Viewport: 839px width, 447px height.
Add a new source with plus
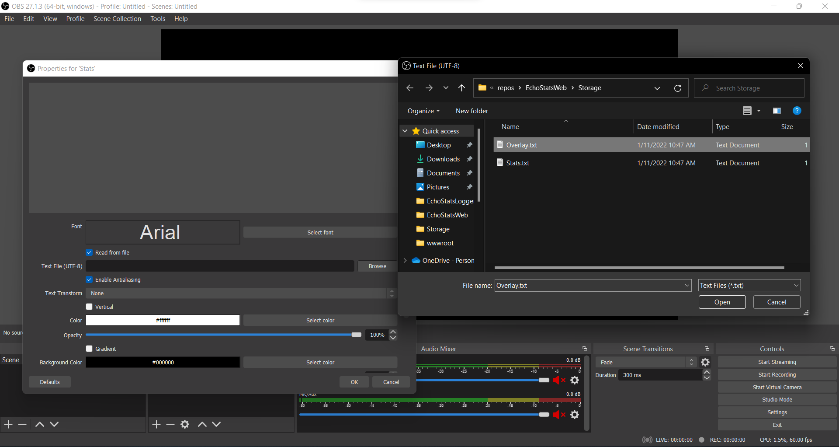pyautogui.click(x=156, y=424)
